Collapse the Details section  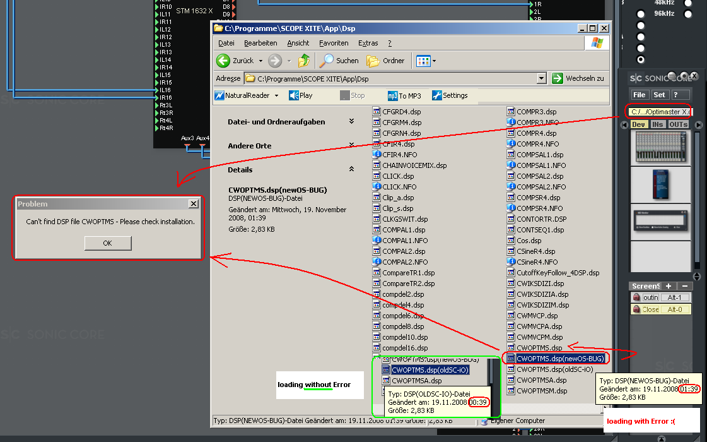(x=351, y=169)
